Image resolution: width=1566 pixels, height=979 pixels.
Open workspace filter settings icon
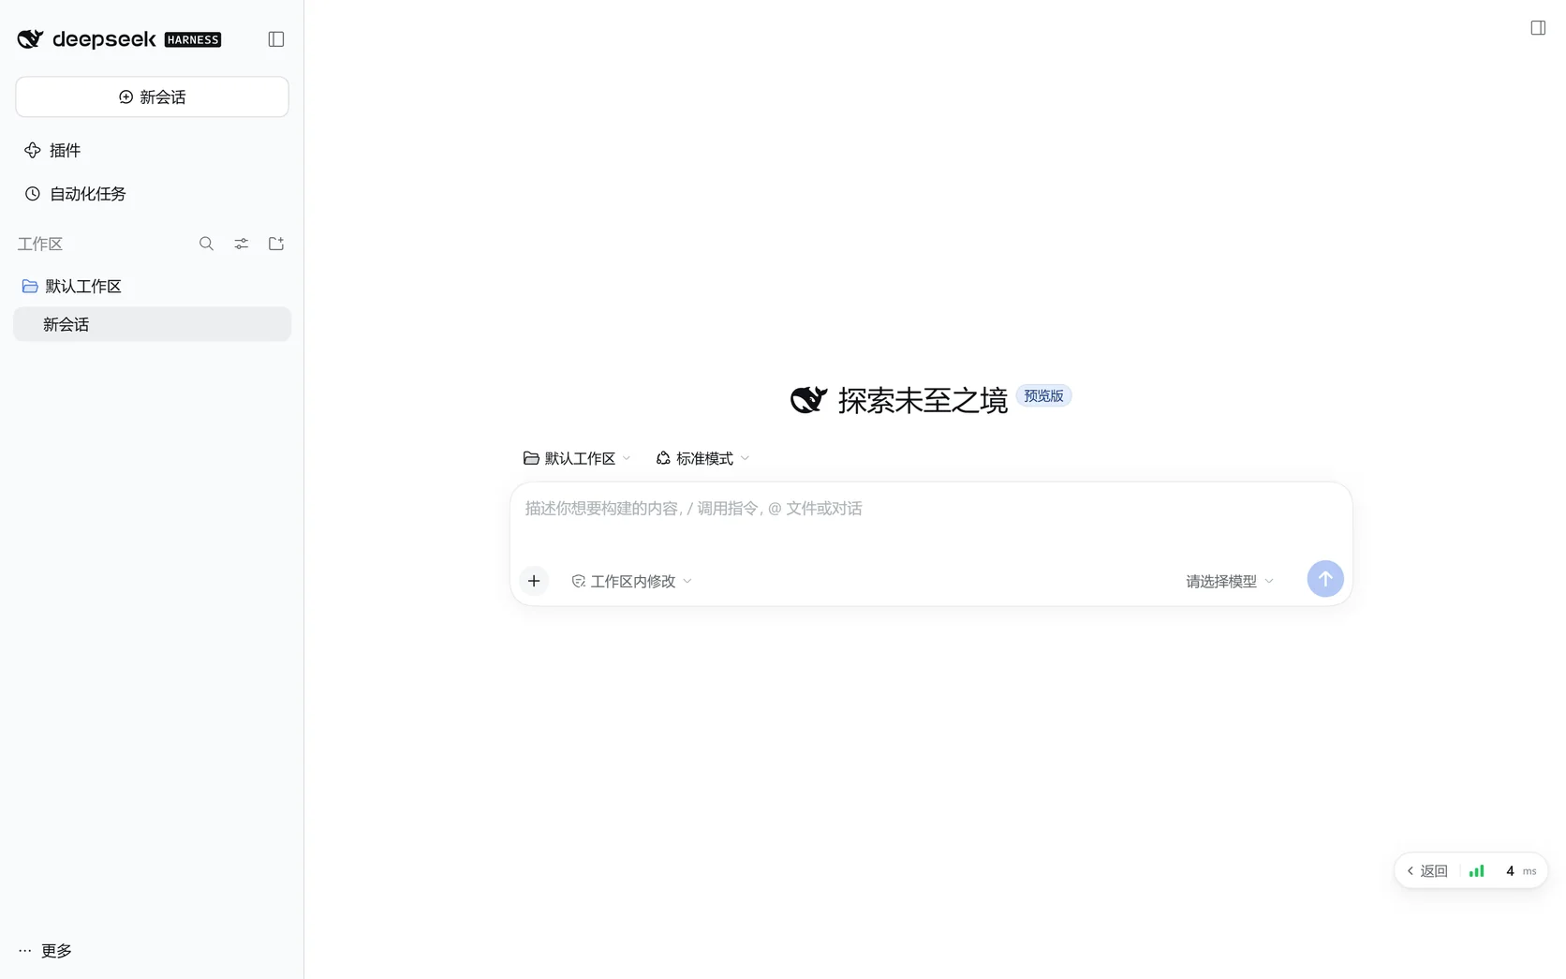click(242, 244)
